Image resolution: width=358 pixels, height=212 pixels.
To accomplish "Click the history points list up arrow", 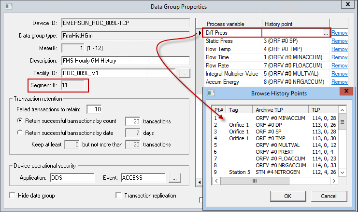I will click(x=342, y=110).
